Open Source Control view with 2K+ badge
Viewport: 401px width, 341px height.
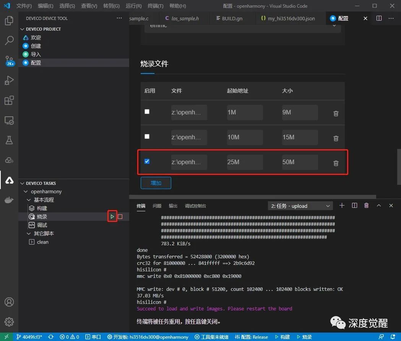pyautogui.click(x=9, y=60)
